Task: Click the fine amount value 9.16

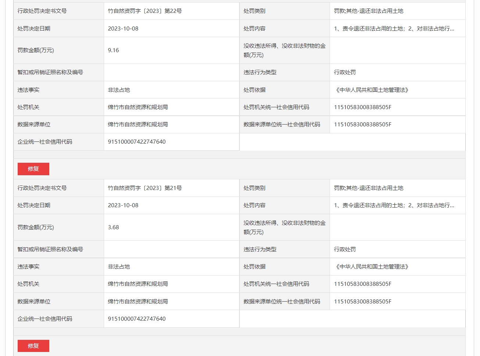Action: 113,50
